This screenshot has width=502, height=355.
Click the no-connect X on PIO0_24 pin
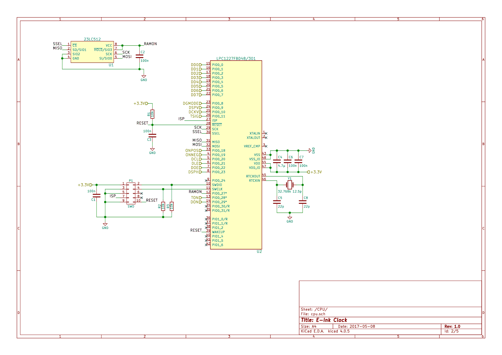[206, 181]
